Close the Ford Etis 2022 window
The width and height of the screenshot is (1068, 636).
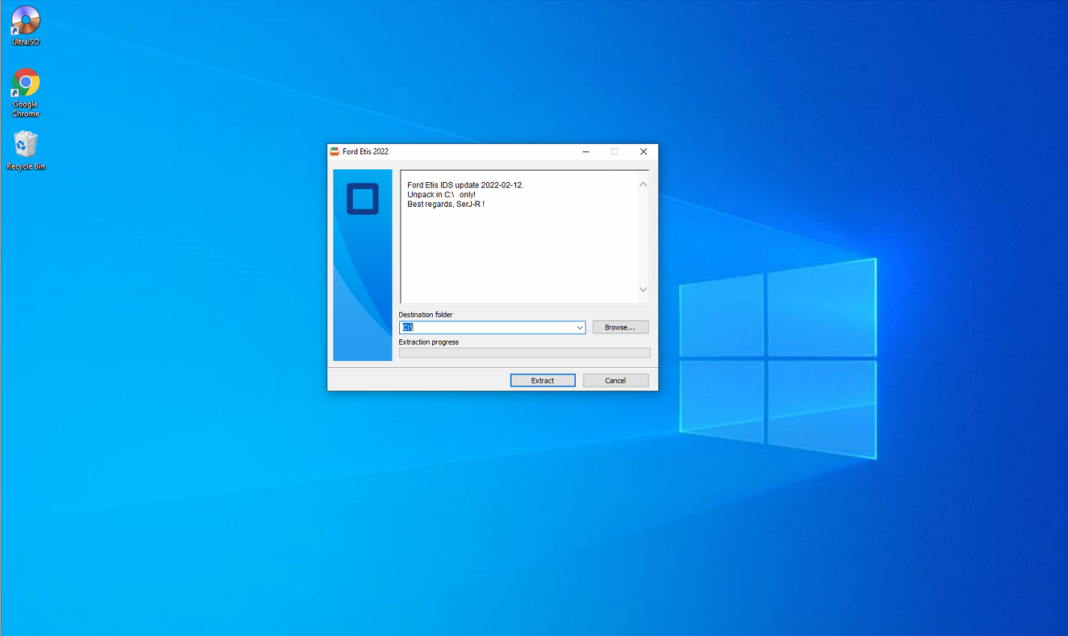coord(643,151)
